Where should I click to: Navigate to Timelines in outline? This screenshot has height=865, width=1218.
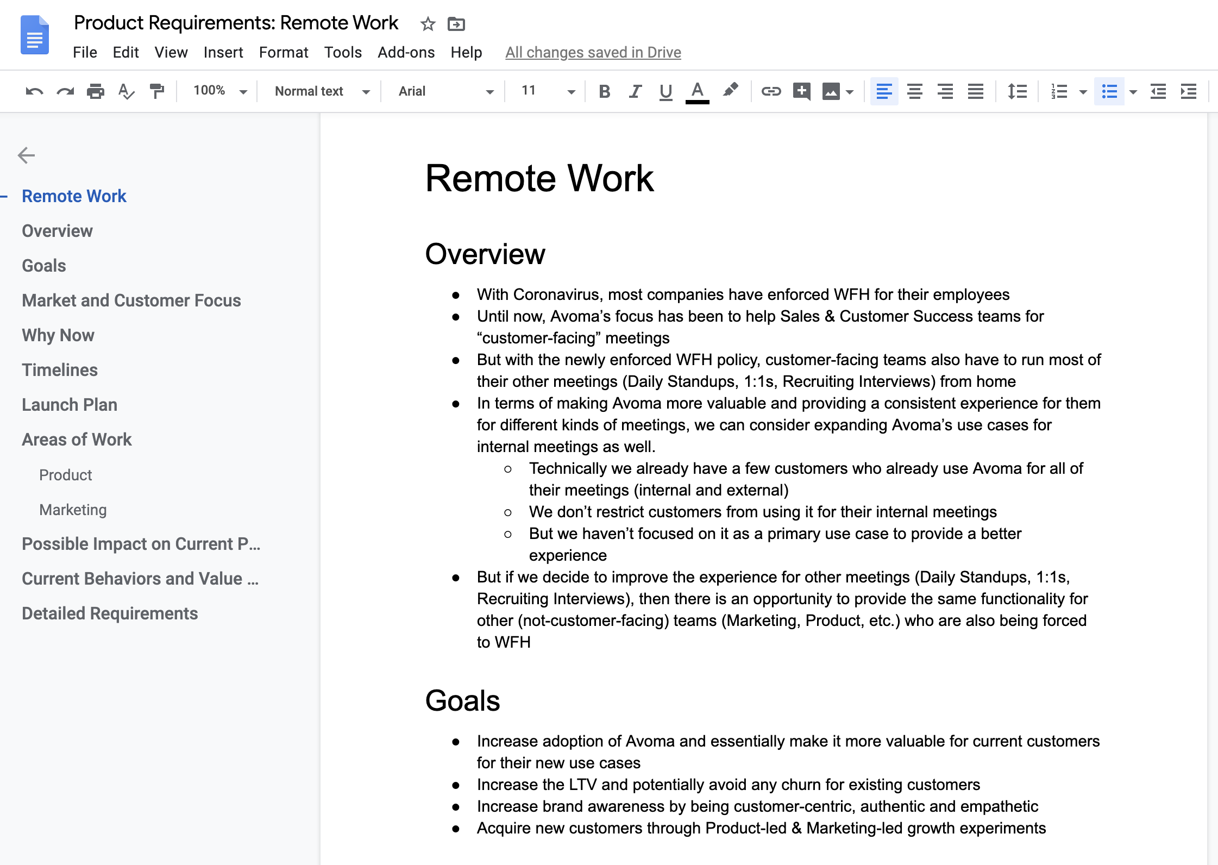[x=60, y=370]
